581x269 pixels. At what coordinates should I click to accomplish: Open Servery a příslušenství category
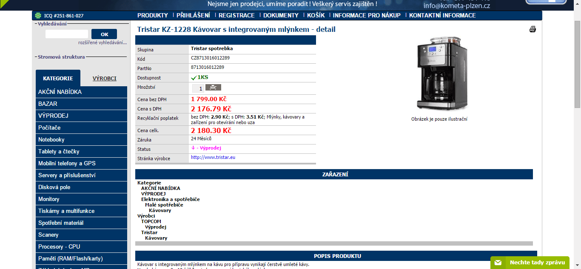pyautogui.click(x=81, y=175)
